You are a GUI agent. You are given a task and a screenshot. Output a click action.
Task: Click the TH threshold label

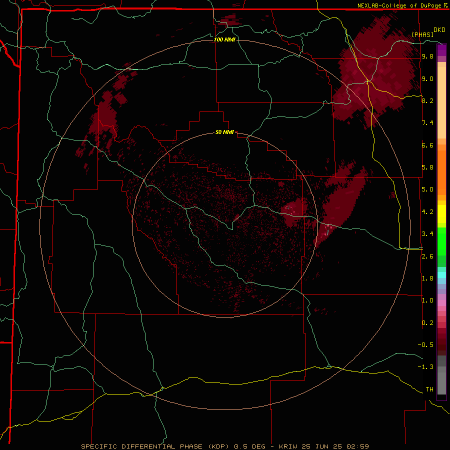[x=429, y=389]
